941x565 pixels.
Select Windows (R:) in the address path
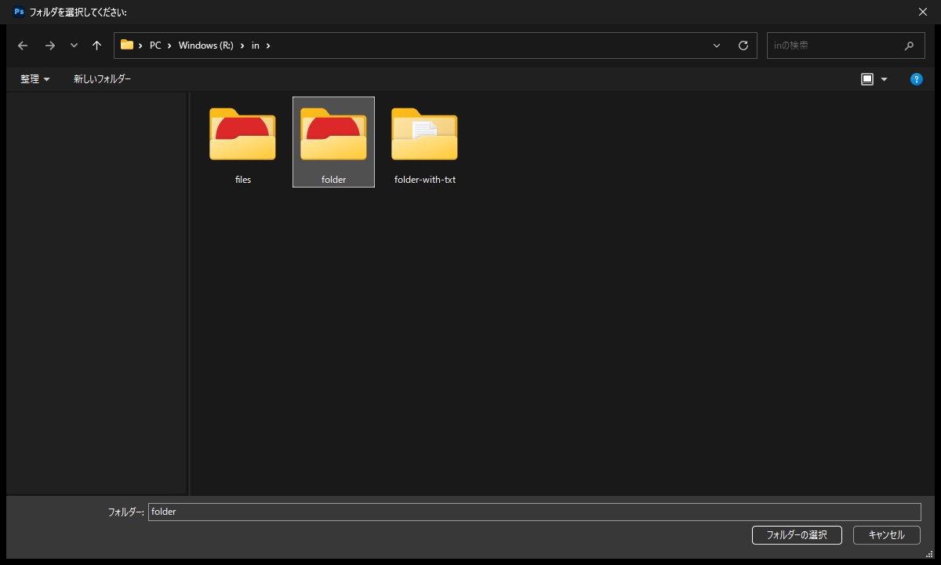(x=206, y=46)
